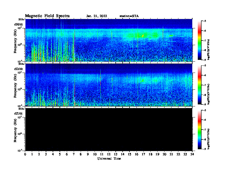Screen dimensions: 229x177
Task: Click the "Magnetic Field Spectra" title
Action: coord(47,16)
